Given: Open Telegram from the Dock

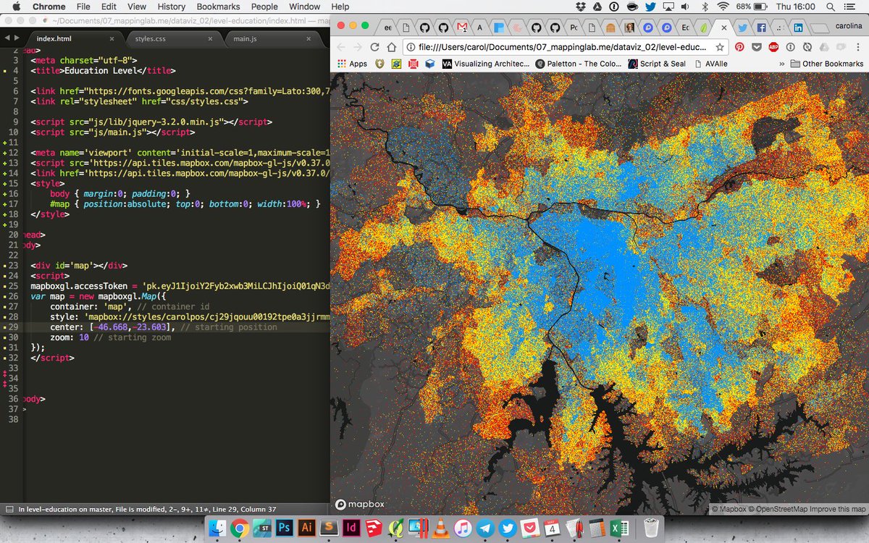Looking at the screenshot, I should coord(485,528).
